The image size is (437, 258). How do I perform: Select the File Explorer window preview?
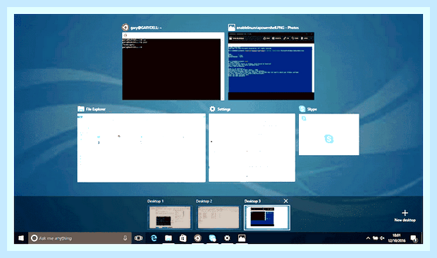141,147
